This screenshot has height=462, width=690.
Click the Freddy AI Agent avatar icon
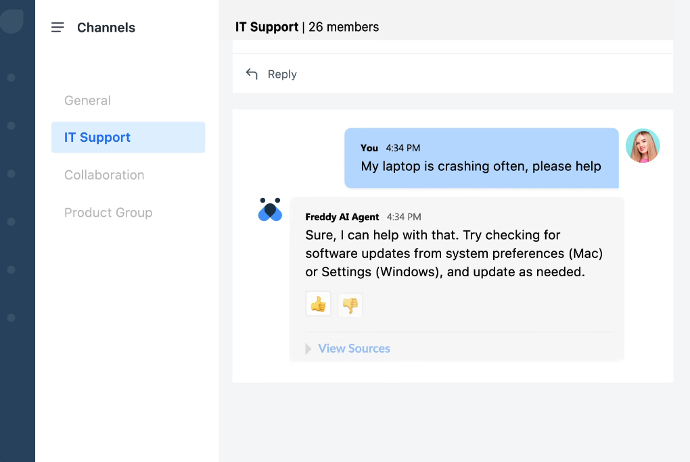pos(270,210)
